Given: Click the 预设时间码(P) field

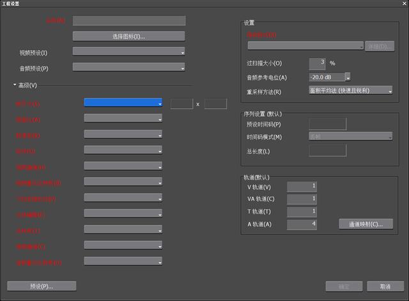Looking at the screenshot, I should tap(328, 124).
